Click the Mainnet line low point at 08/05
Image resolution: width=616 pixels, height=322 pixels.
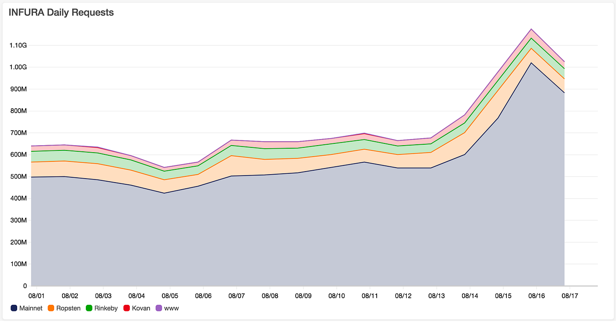(164, 193)
